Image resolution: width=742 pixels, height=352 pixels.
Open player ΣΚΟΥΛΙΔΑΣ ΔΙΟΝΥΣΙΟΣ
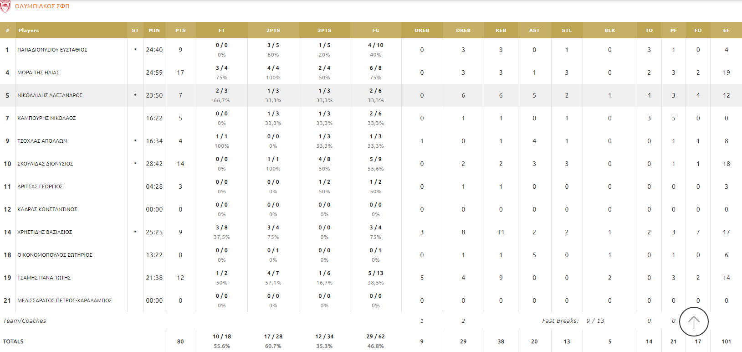click(x=45, y=164)
